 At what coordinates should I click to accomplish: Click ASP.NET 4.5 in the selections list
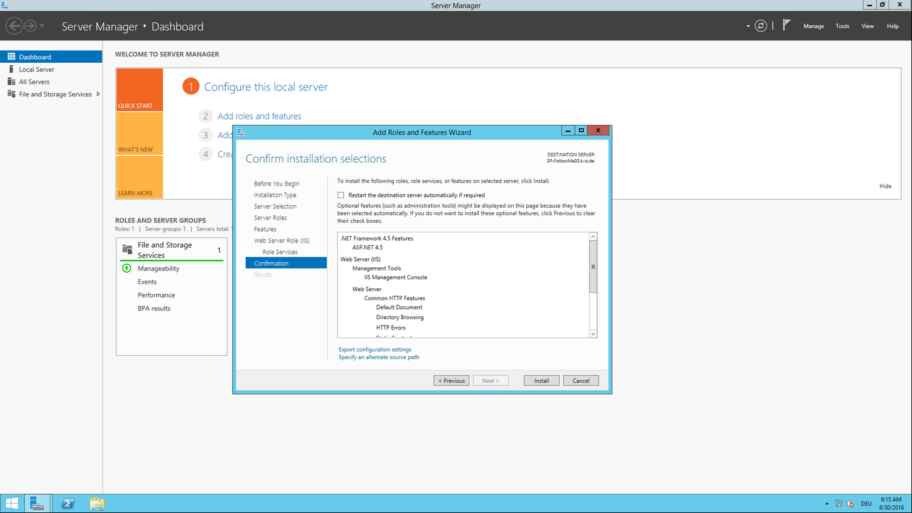click(367, 248)
